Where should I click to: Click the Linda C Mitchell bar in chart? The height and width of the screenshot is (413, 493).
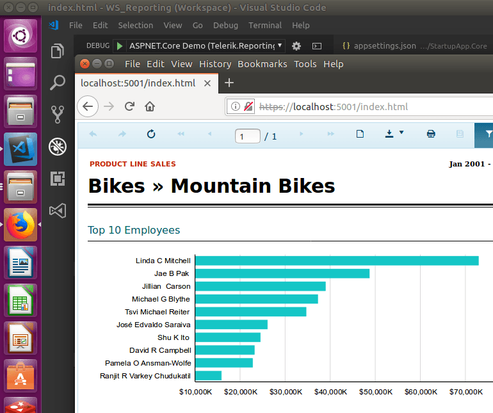click(x=337, y=261)
